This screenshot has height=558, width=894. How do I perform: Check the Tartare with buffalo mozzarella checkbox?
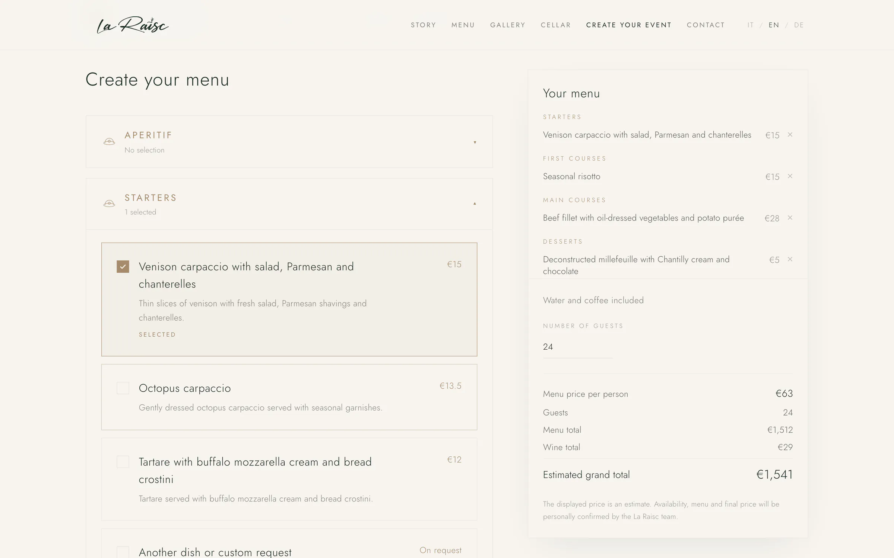click(x=123, y=462)
